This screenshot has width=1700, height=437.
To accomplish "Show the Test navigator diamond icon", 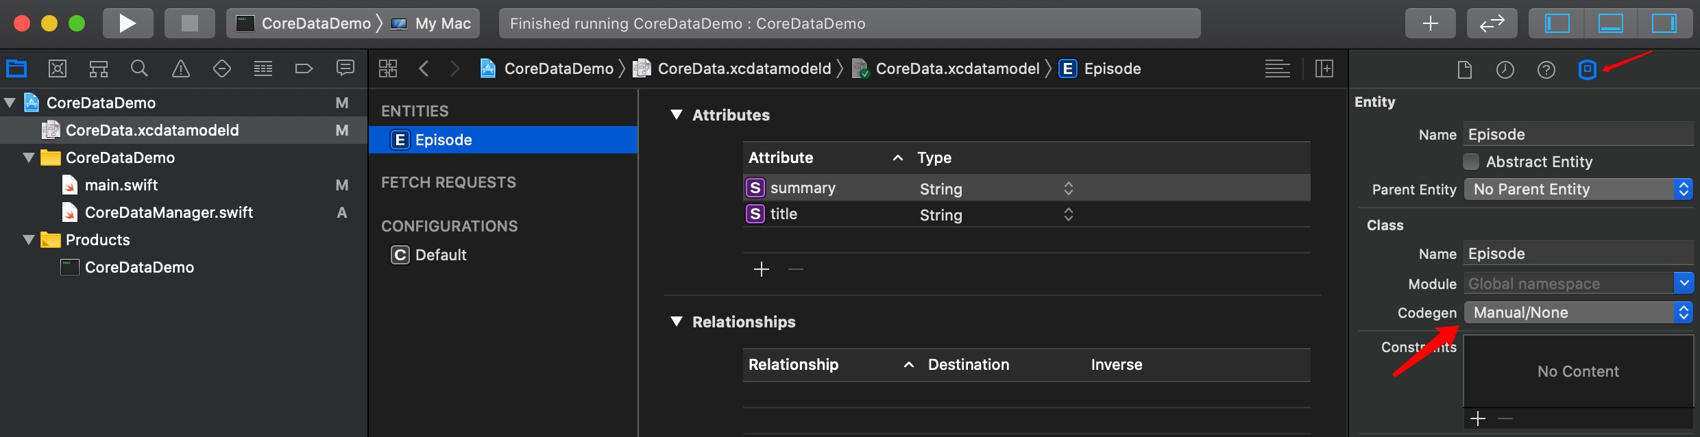I will pyautogui.click(x=222, y=68).
